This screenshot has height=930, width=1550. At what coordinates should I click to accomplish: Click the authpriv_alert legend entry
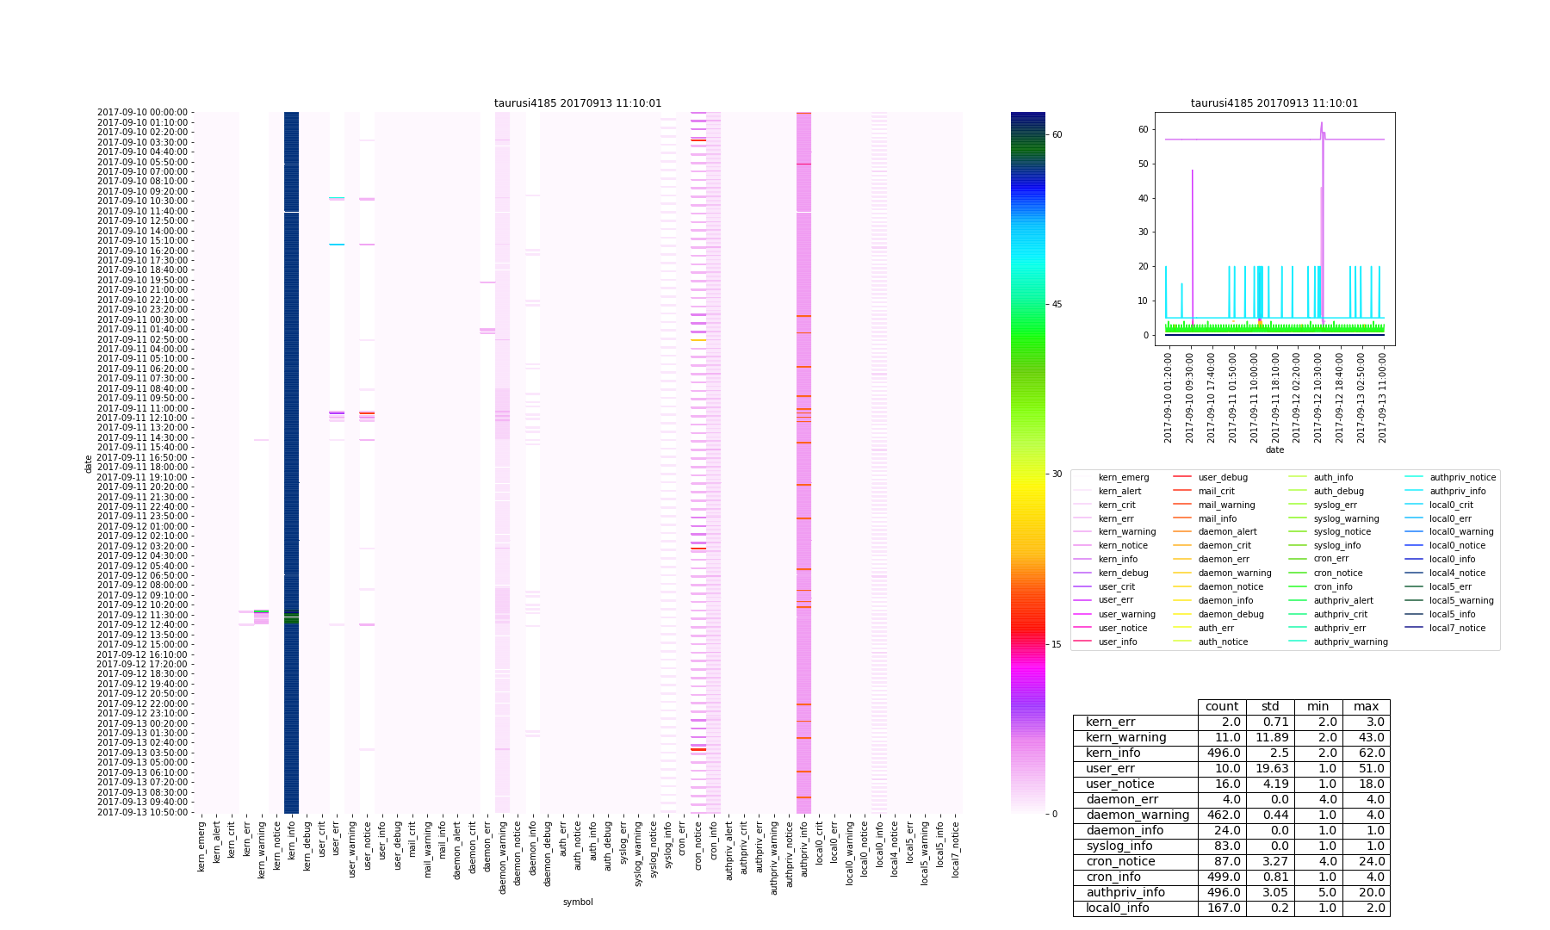point(1342,601)
